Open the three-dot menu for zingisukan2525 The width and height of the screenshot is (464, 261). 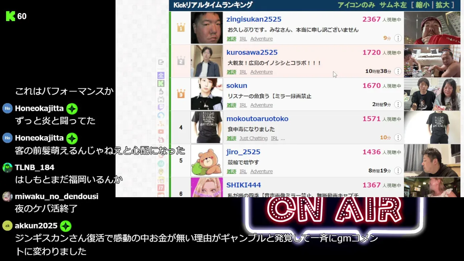click(x=398, y=38)
